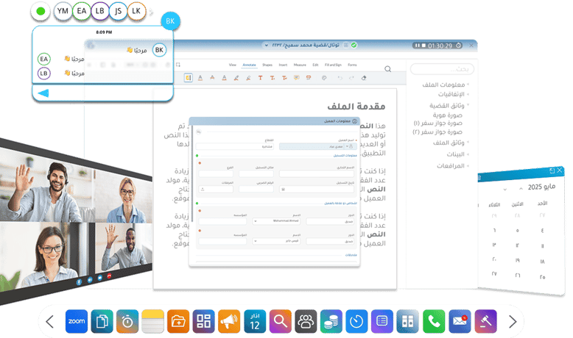Open صورة هوية document in the sidebar
573x338 pixels.
[447, 115]
